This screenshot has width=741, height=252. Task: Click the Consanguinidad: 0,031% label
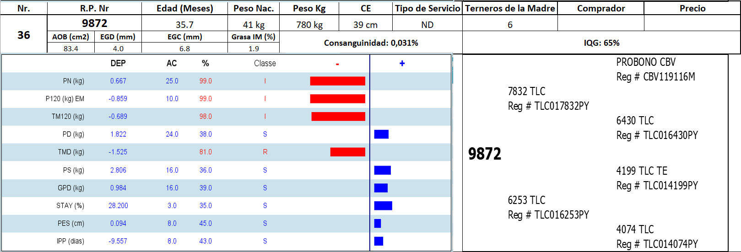371,43
